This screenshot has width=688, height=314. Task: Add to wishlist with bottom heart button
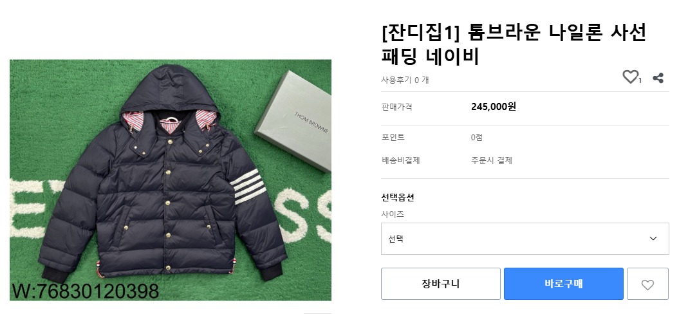coord(647,284)
